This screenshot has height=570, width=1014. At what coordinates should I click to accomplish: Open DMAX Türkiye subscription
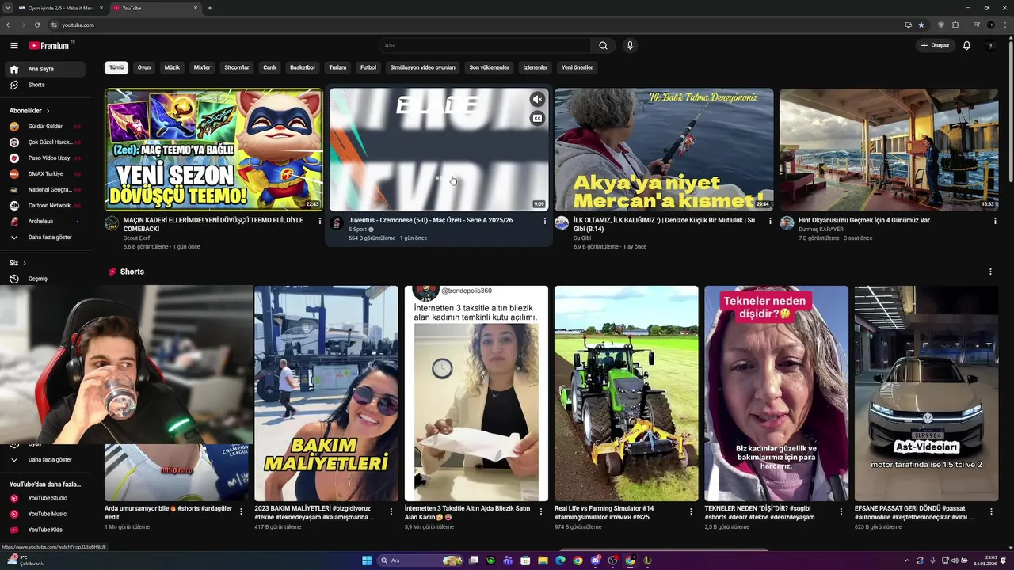coord(44,174)
